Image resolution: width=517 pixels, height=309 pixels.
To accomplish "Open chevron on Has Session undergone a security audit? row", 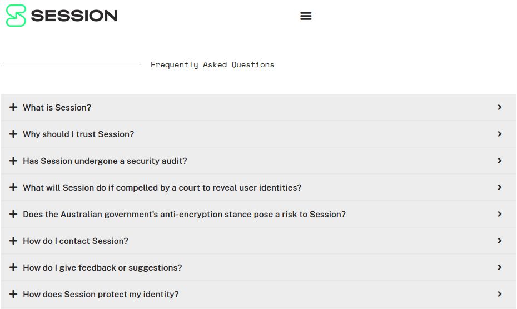I will pos(500,161).
